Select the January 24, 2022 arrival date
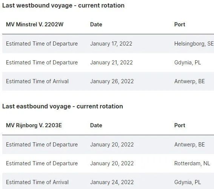This screenshot has height=189, width=214. pos(112,182)
